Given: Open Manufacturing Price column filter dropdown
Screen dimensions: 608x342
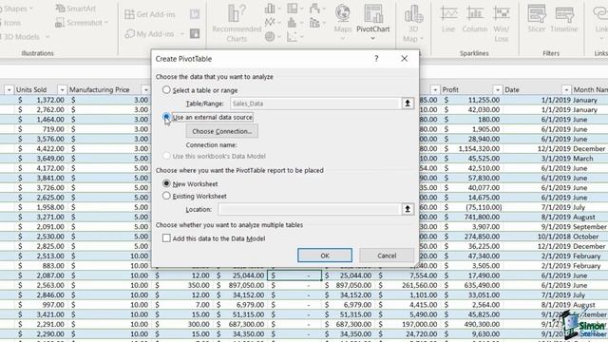Looking at the screenshot, I should (145, 90).
